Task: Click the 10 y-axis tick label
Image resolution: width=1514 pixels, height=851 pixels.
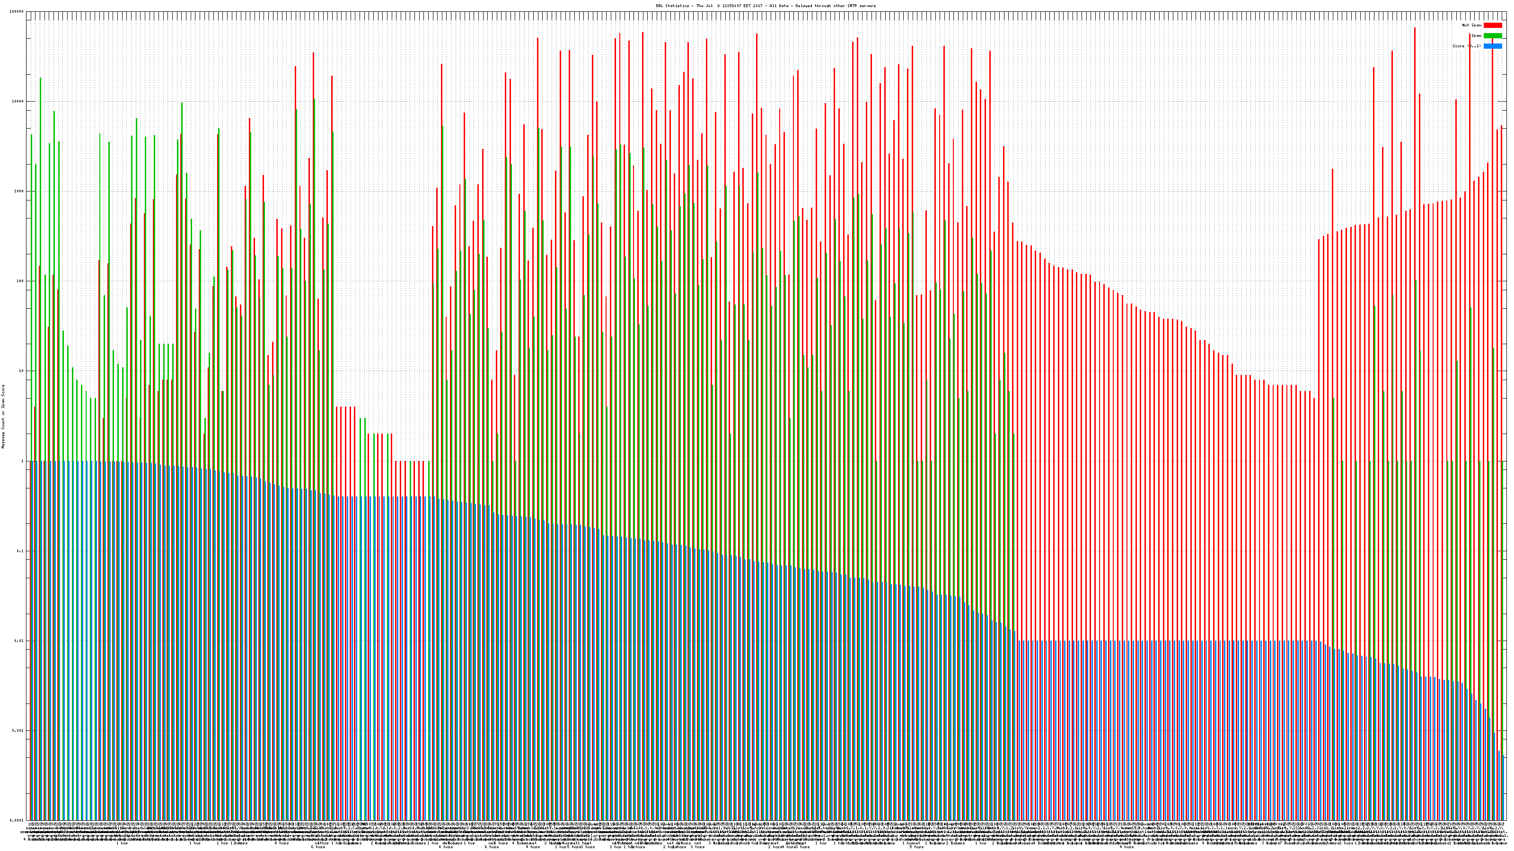Action: click(21, 371)
